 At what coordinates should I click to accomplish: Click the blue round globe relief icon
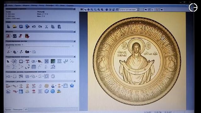(x=53, y=91)
